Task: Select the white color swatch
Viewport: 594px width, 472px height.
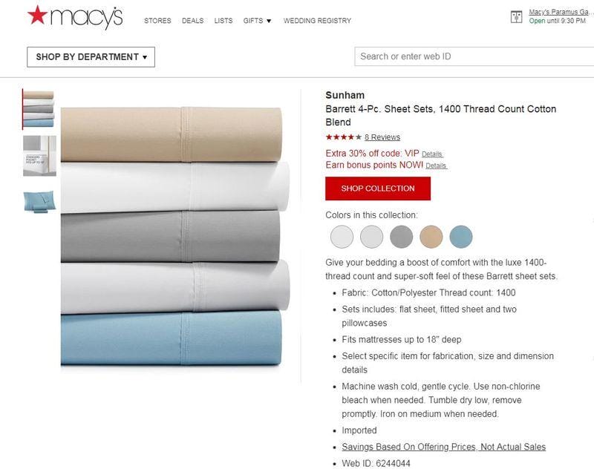Action: tap(342, 237)
